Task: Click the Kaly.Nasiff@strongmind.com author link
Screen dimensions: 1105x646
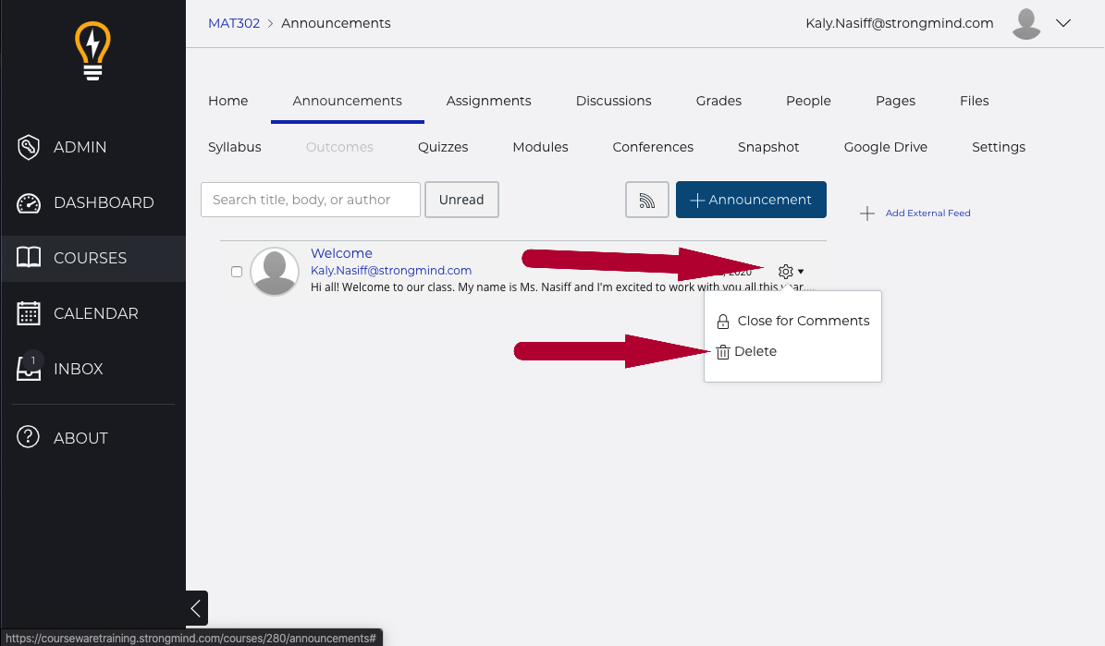Action: pyautogui.click(x=391, y=271)
